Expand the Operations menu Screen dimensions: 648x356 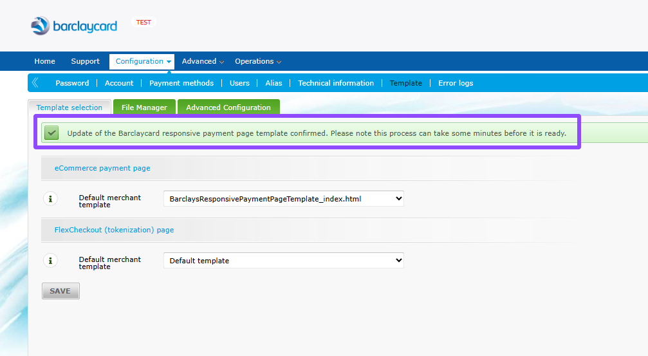tap(258, 61)
